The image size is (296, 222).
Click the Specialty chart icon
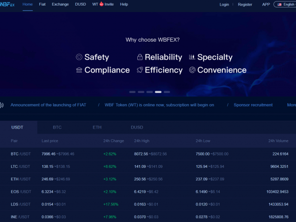(192, 57)
